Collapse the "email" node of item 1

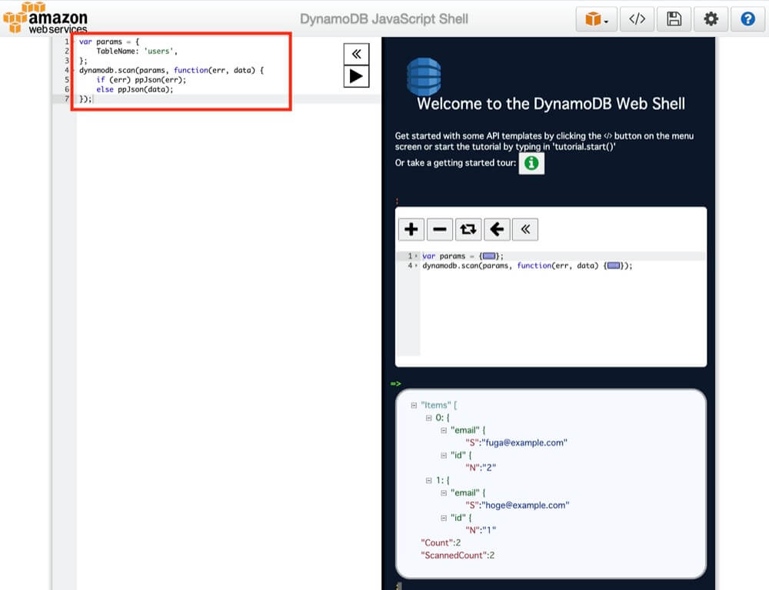(x=444, y=492)
